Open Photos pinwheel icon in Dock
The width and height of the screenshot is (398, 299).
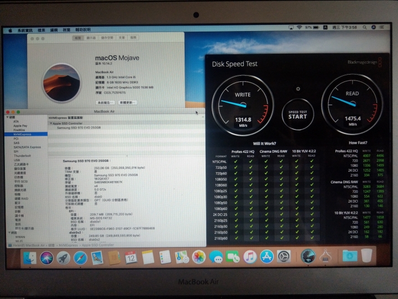tap(199, 257)
